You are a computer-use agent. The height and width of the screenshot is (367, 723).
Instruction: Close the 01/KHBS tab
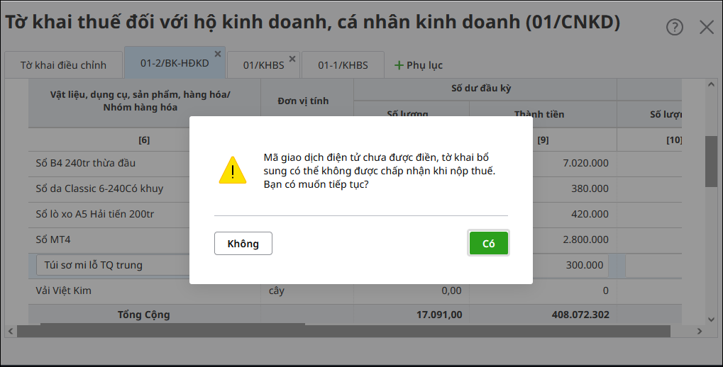point(292,58)
